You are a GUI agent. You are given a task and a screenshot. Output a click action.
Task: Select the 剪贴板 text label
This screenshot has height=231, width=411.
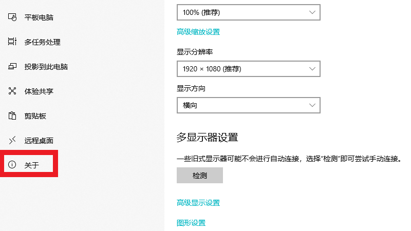click(x=35, y=116)
